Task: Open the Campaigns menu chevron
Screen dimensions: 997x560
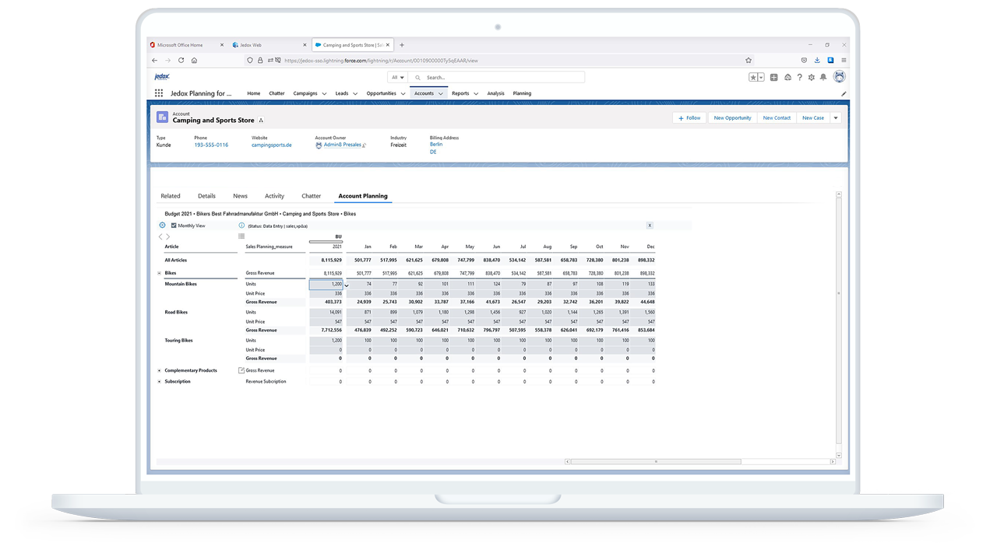Action: [324, 93]
